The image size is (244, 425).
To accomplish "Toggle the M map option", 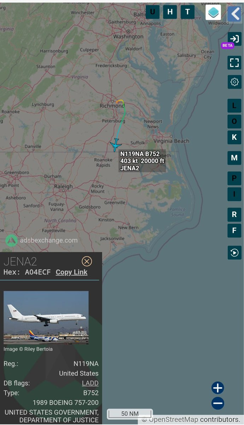I will (234, 158).
